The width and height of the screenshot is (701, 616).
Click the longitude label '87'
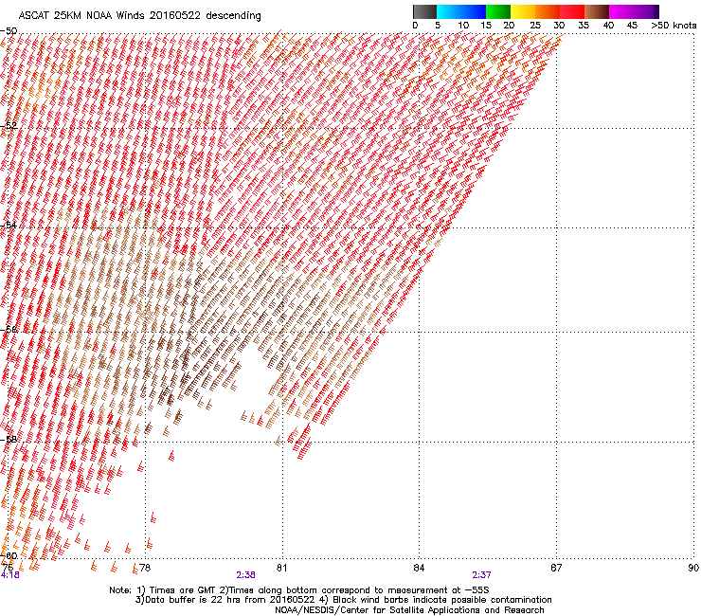click(556, 568)
